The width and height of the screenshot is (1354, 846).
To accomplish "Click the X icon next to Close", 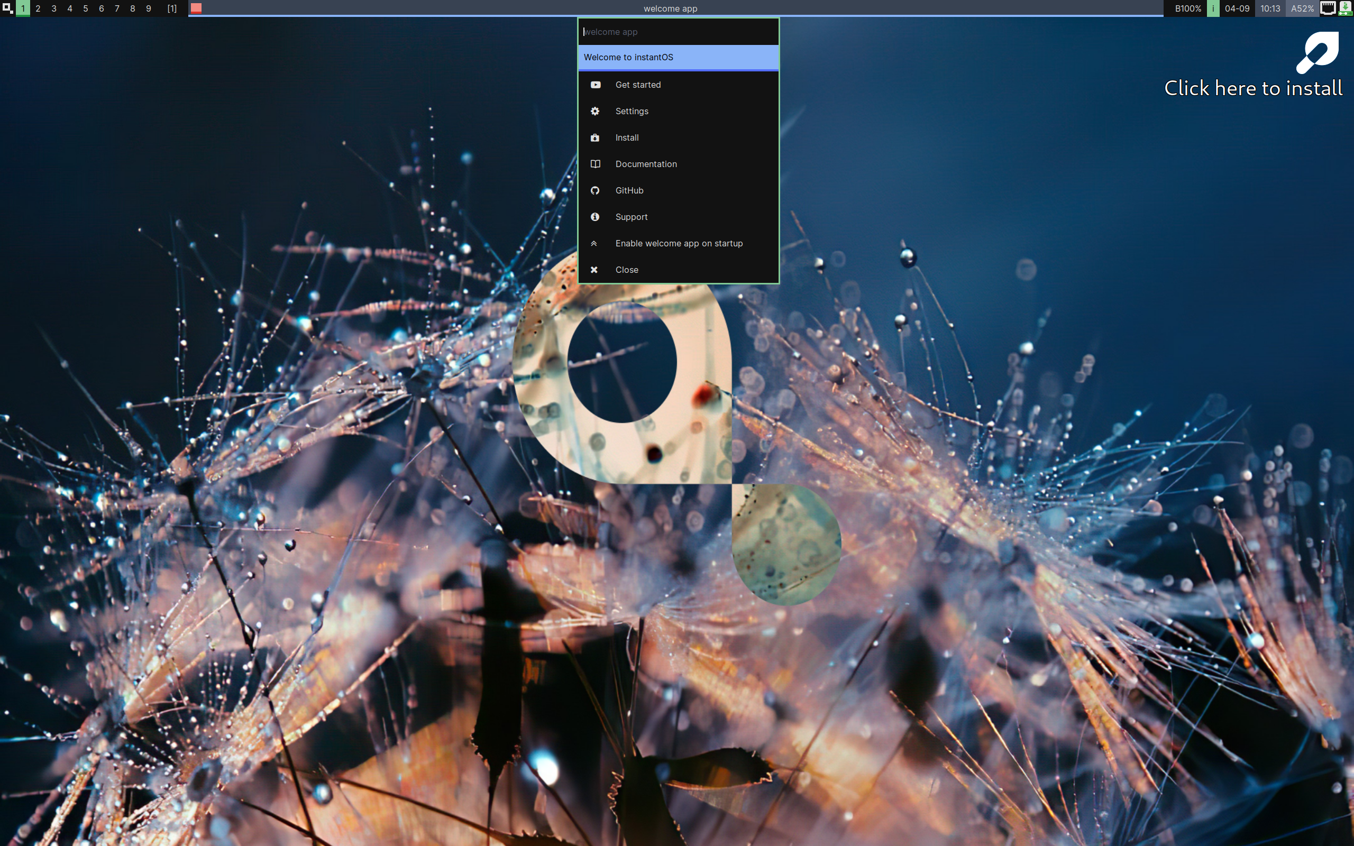I will (594, 270).
